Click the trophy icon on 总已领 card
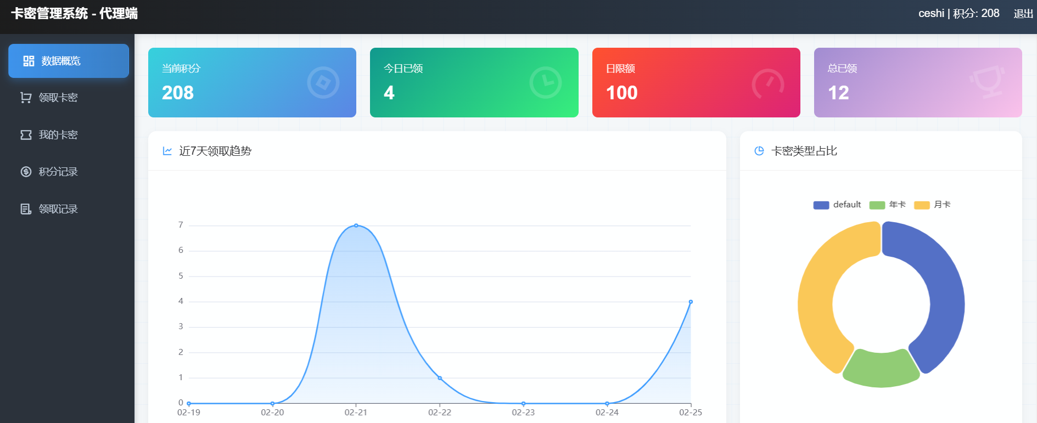 click(x=988, y=82)
